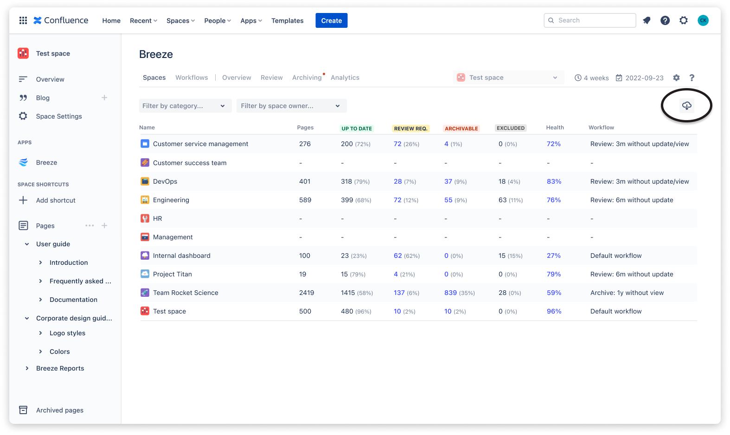Click Home in the top navigation
The width and height of the screenshot is (730, 435).
(111, 21)
